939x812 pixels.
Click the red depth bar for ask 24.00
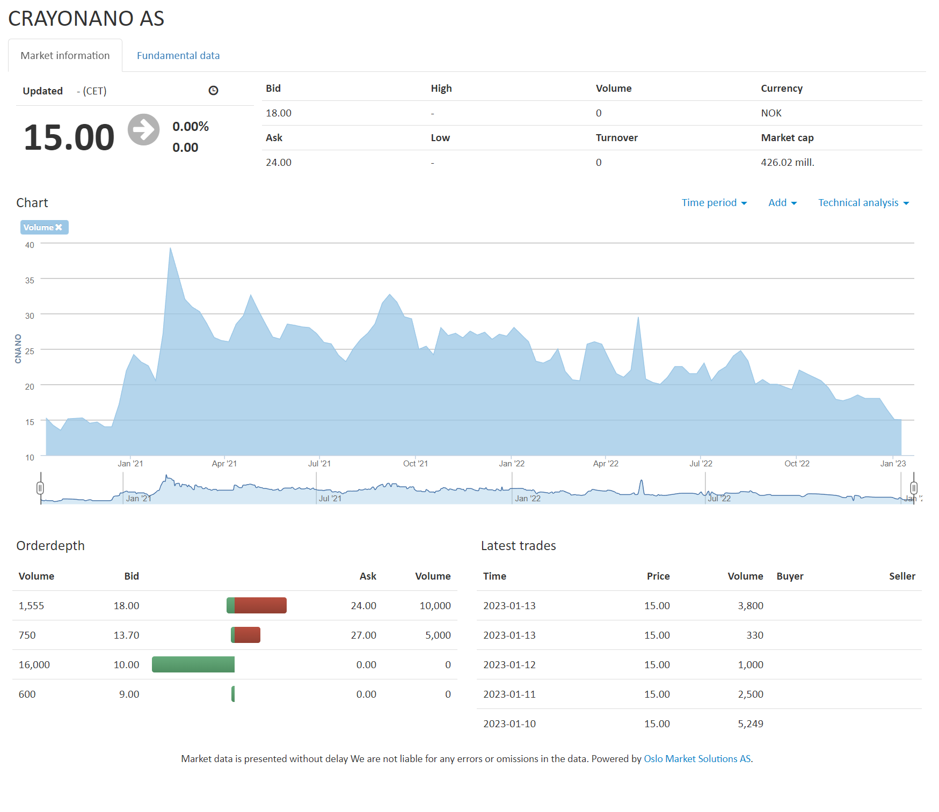point(260,605)
